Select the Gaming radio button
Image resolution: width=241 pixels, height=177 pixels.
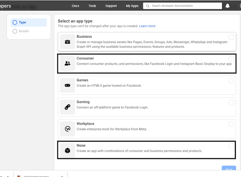[231, 102]
